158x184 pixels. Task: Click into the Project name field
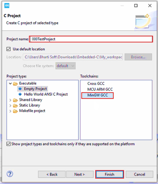[x=91, y=39]
